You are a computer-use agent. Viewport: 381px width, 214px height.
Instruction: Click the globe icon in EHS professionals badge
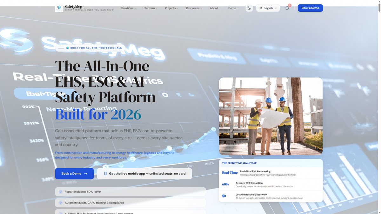[68, 48]
